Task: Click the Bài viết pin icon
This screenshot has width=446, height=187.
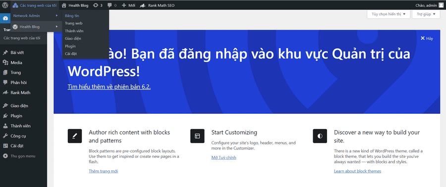Action: coord(5,52)
